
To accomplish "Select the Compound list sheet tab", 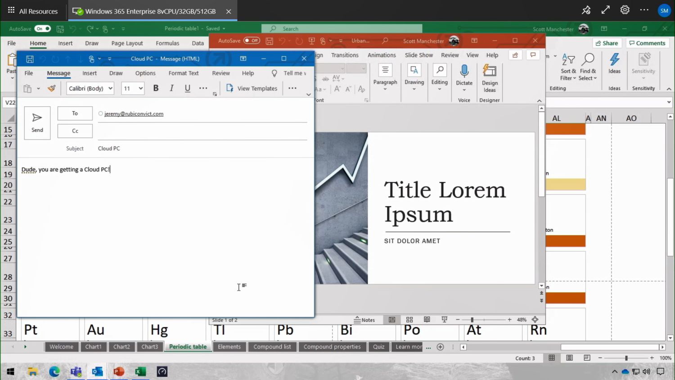I will [x=272, y=347].
